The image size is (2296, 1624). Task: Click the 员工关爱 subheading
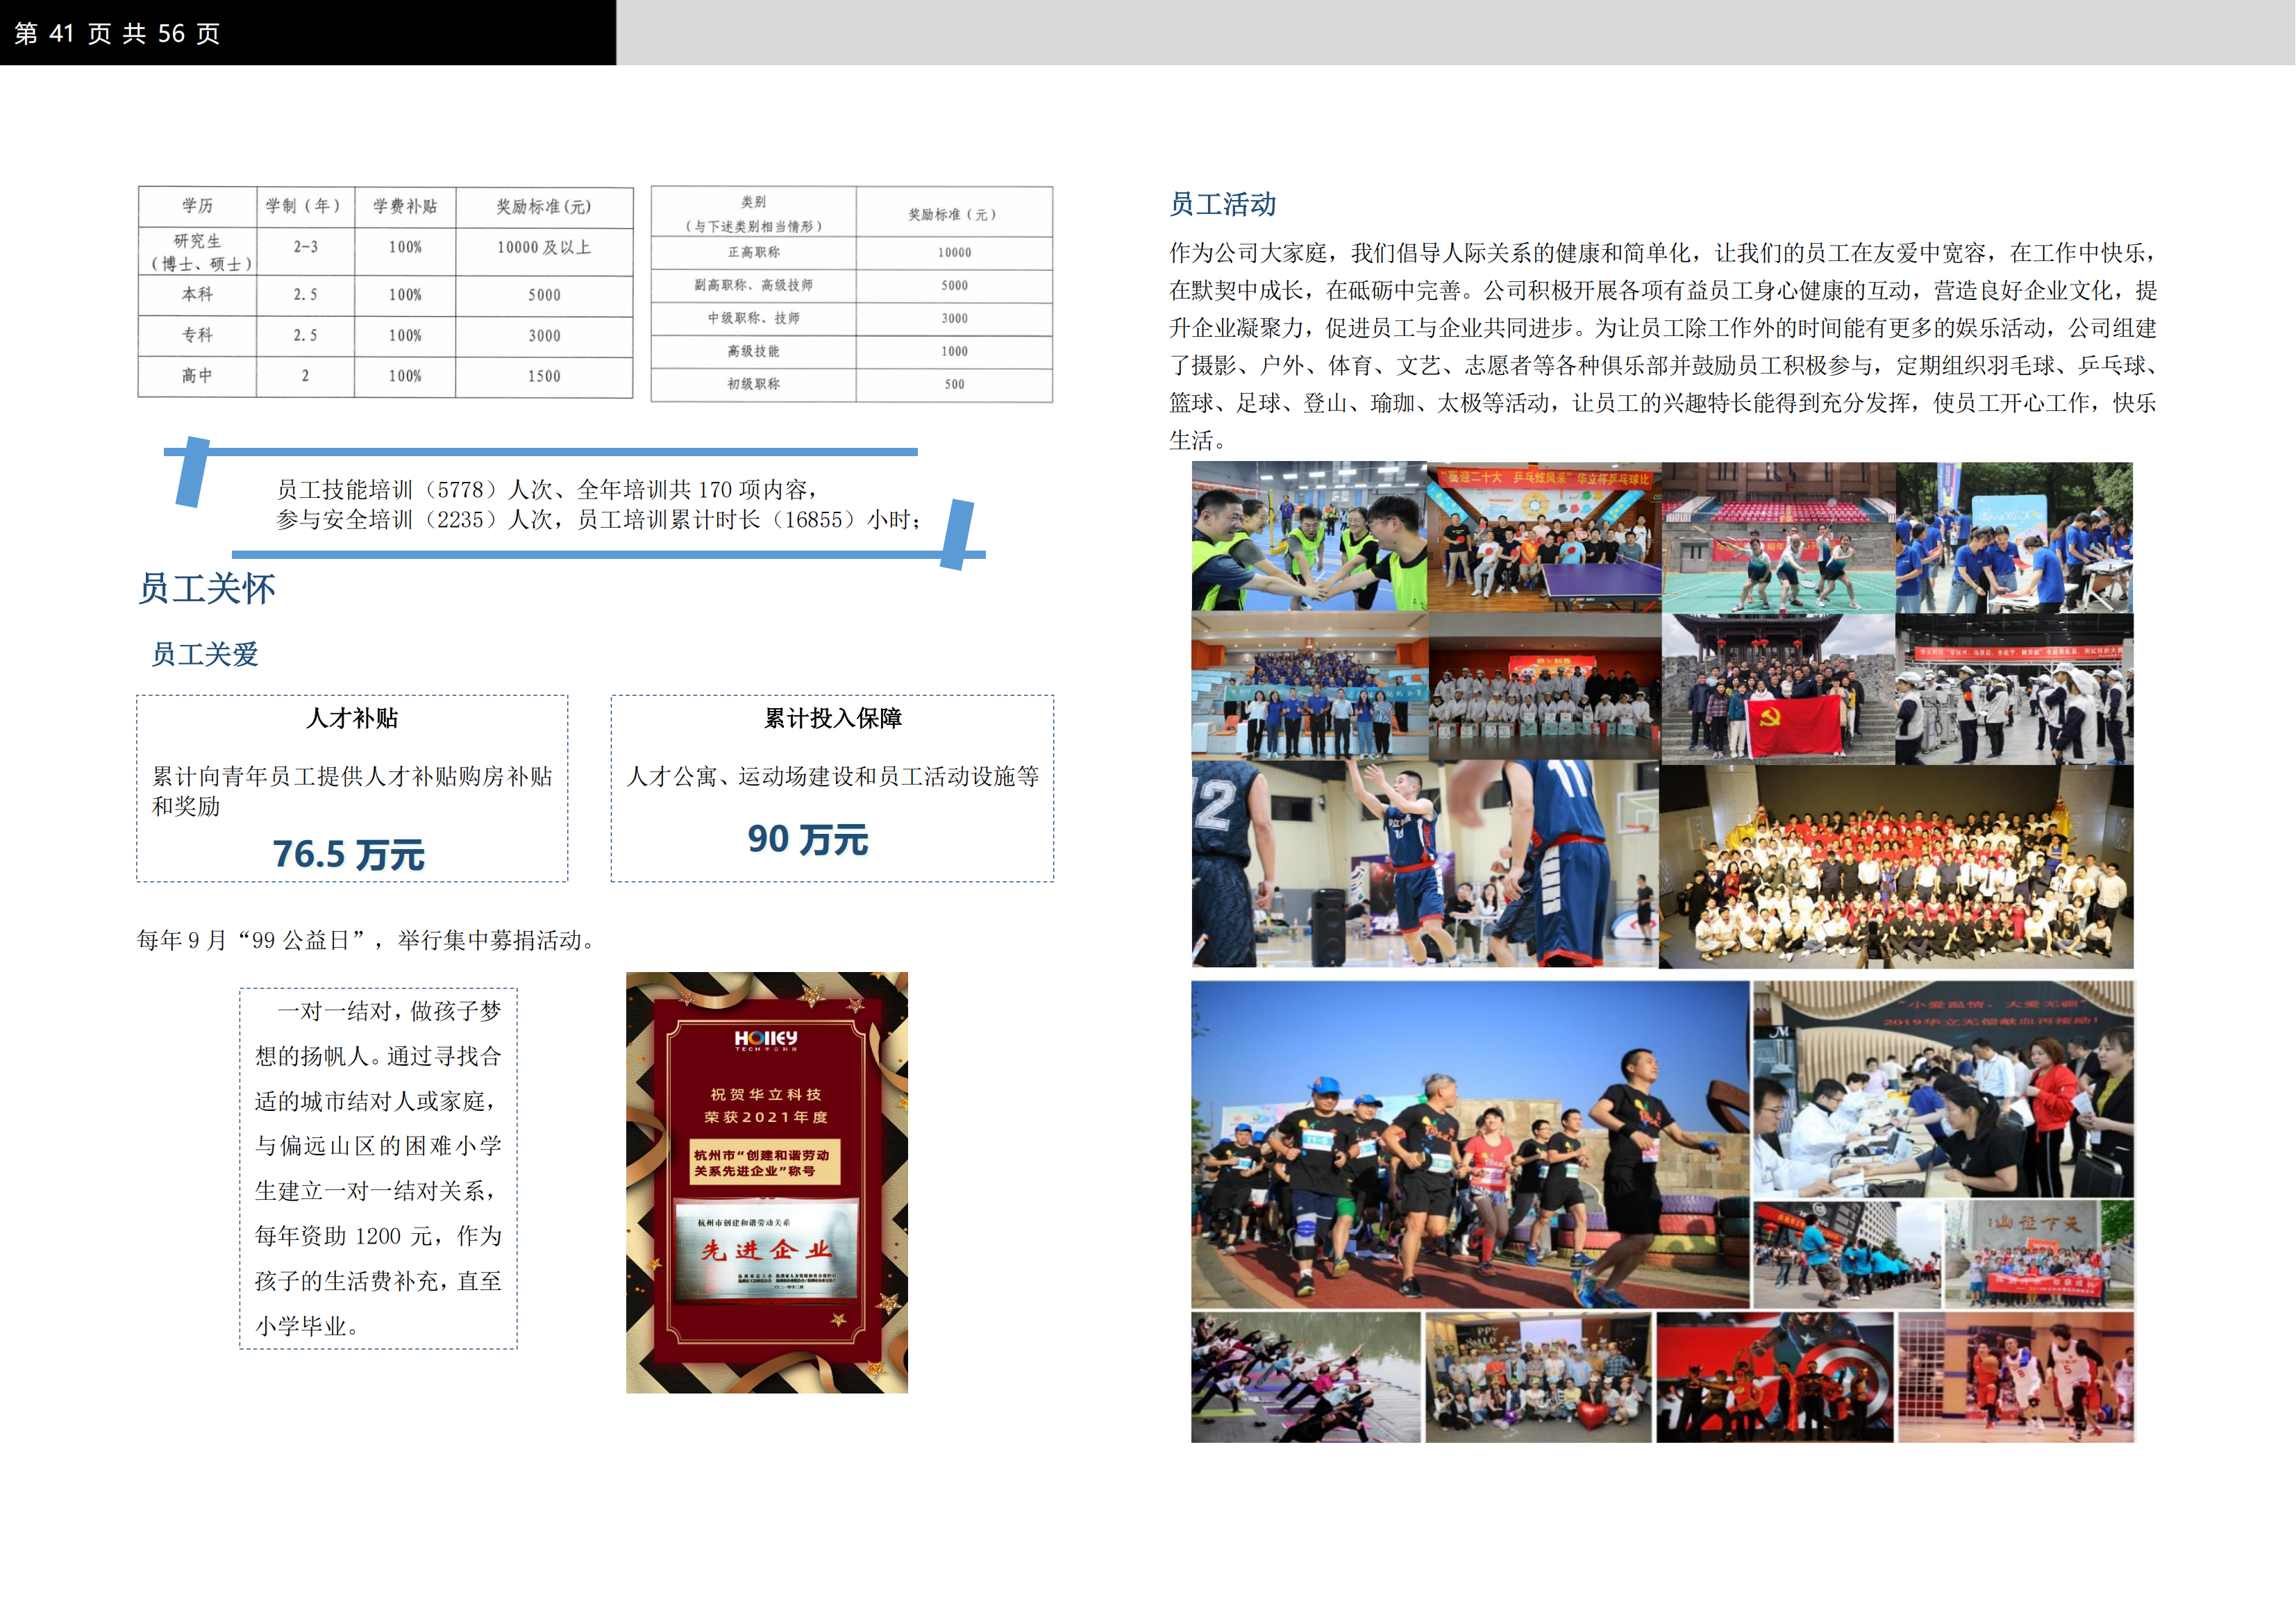point(205,654)
